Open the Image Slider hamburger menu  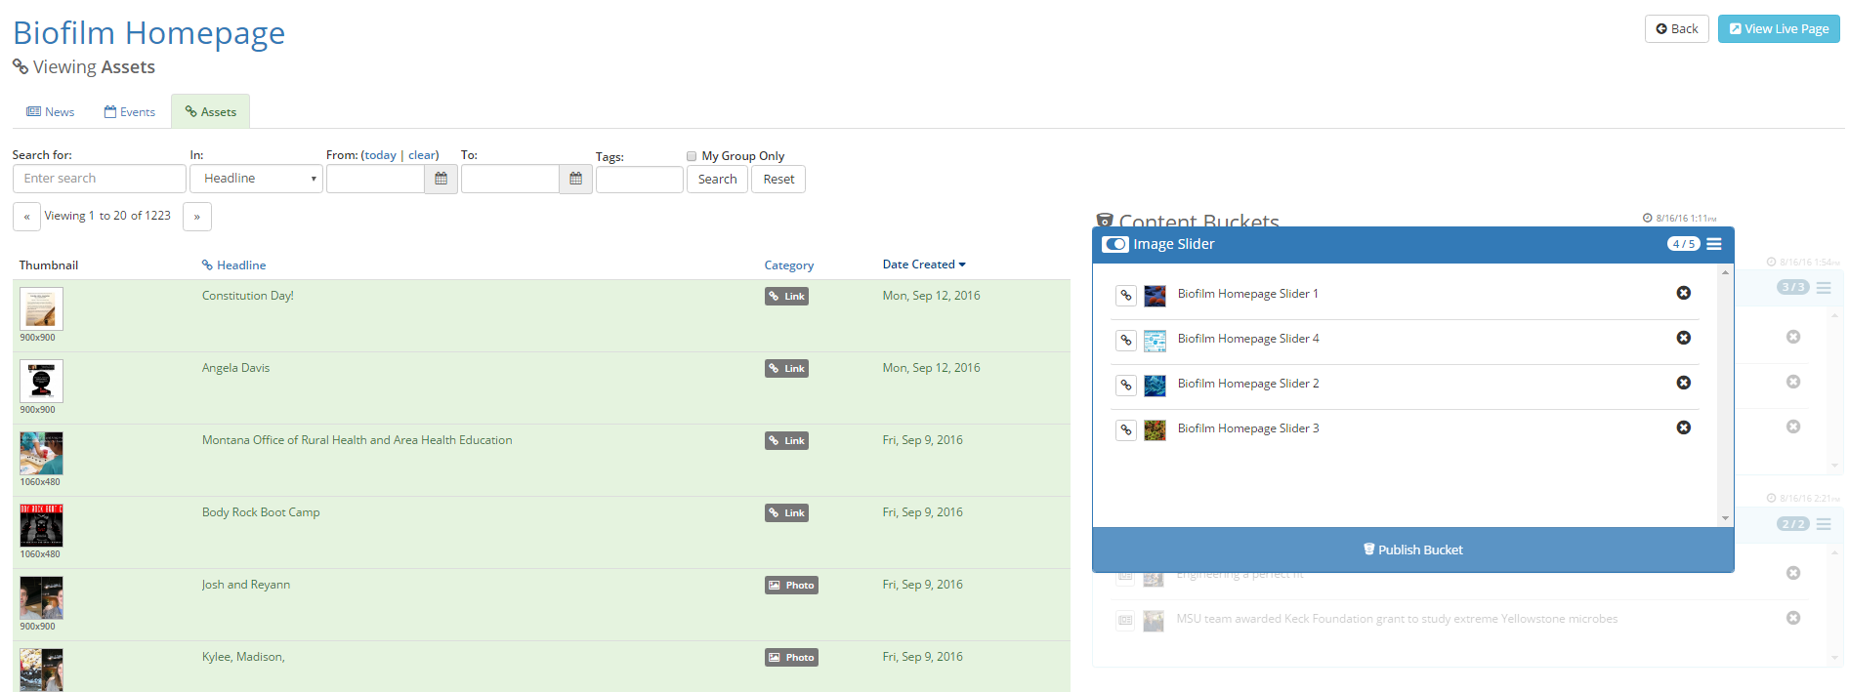point(1713,244)
